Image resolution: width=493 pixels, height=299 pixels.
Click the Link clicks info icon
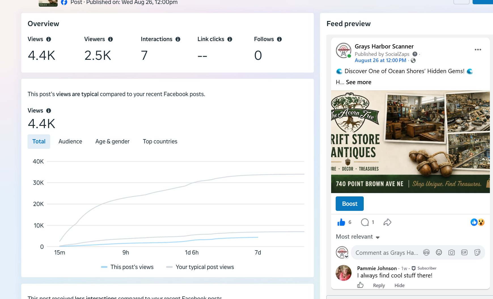[230, 39]
